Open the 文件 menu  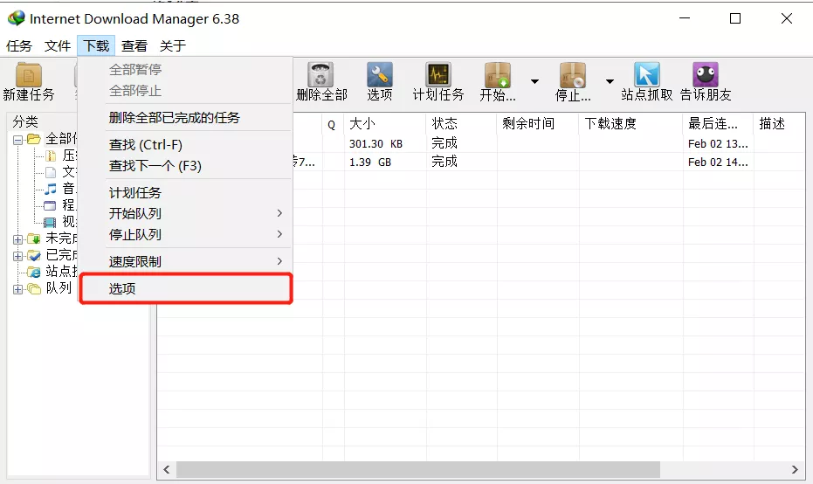pyautogui.click(x=57, y=45)
